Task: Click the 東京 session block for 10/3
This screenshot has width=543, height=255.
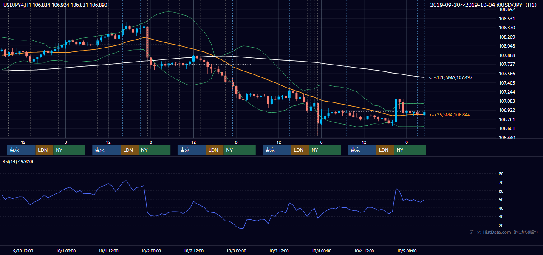Action: pyautogui.click(x=277, y=150)
